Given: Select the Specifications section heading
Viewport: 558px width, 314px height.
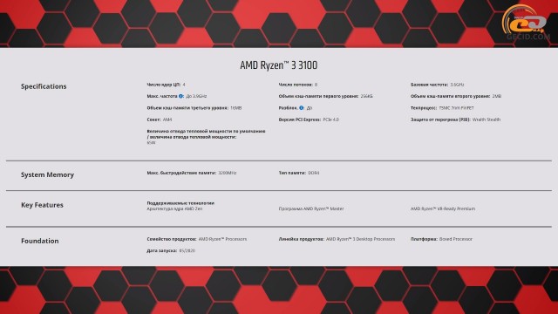Looking at the screenshot, I should click(44, 86).
